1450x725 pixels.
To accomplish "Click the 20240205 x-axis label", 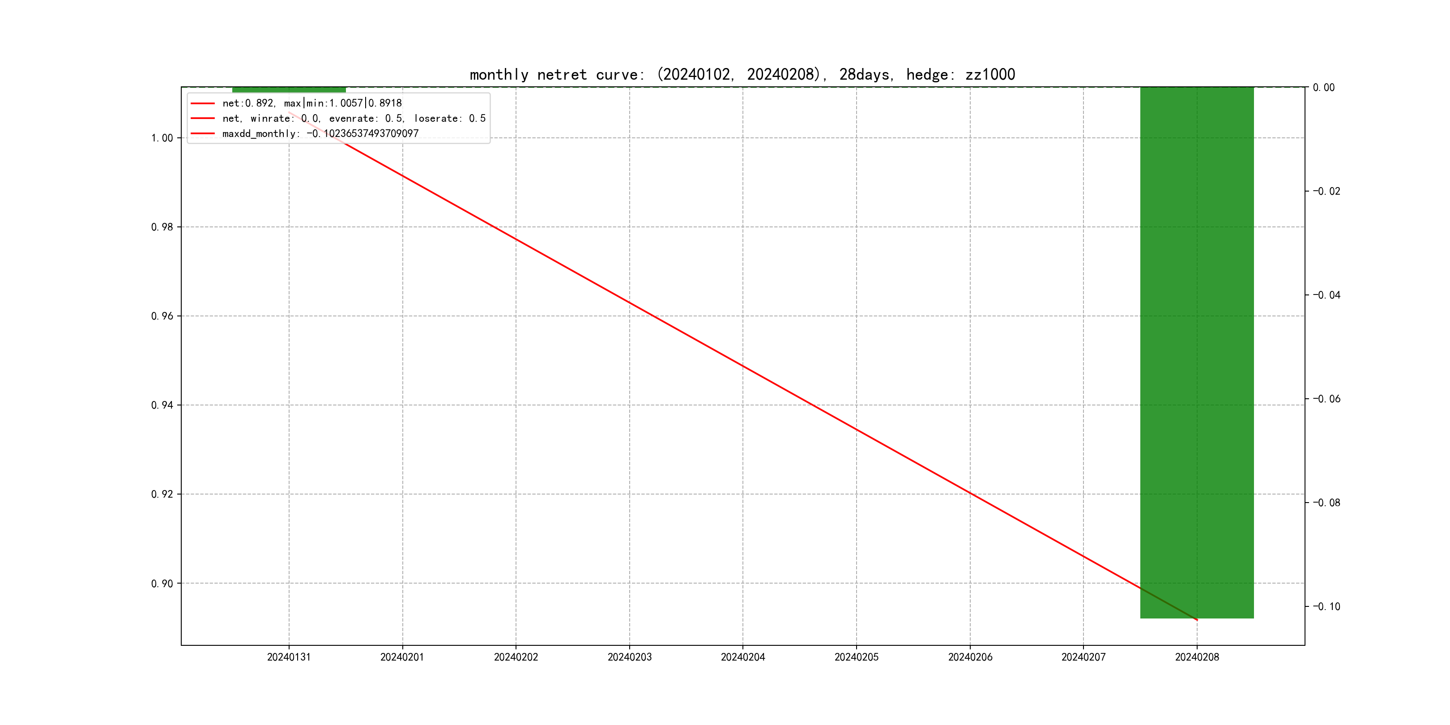I will click(856, 657).
